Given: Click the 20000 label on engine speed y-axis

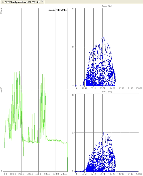Looking at the screenshot, I should coord(2,11).
